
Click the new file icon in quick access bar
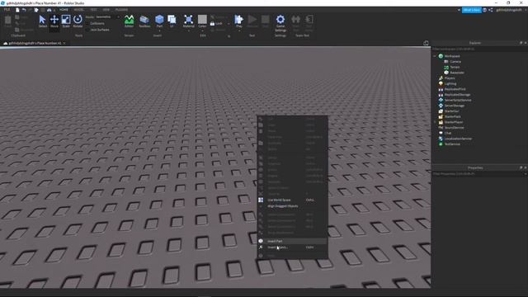[17, 10]
